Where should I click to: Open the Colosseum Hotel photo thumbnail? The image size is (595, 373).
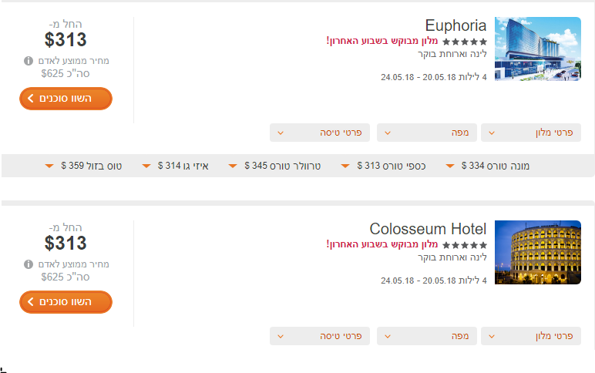tap(538, 252)
